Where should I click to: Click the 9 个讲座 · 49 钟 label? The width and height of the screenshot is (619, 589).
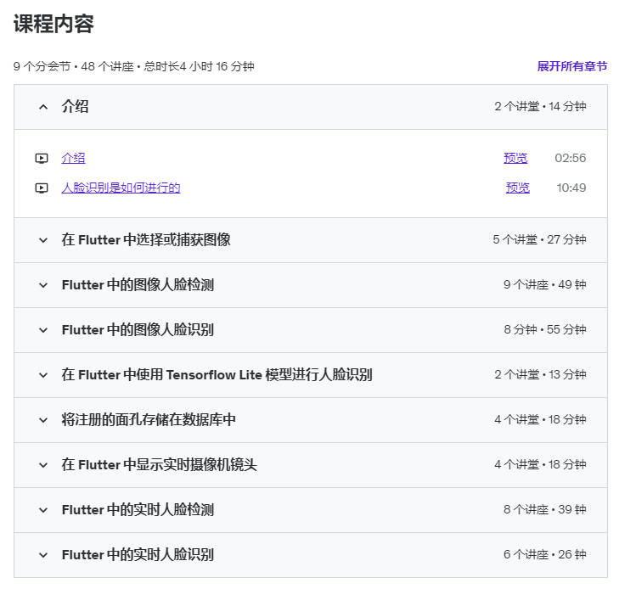(x=545, y=285)
